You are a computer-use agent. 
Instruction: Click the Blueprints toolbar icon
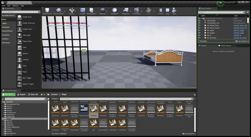click(x=126, y=10)
